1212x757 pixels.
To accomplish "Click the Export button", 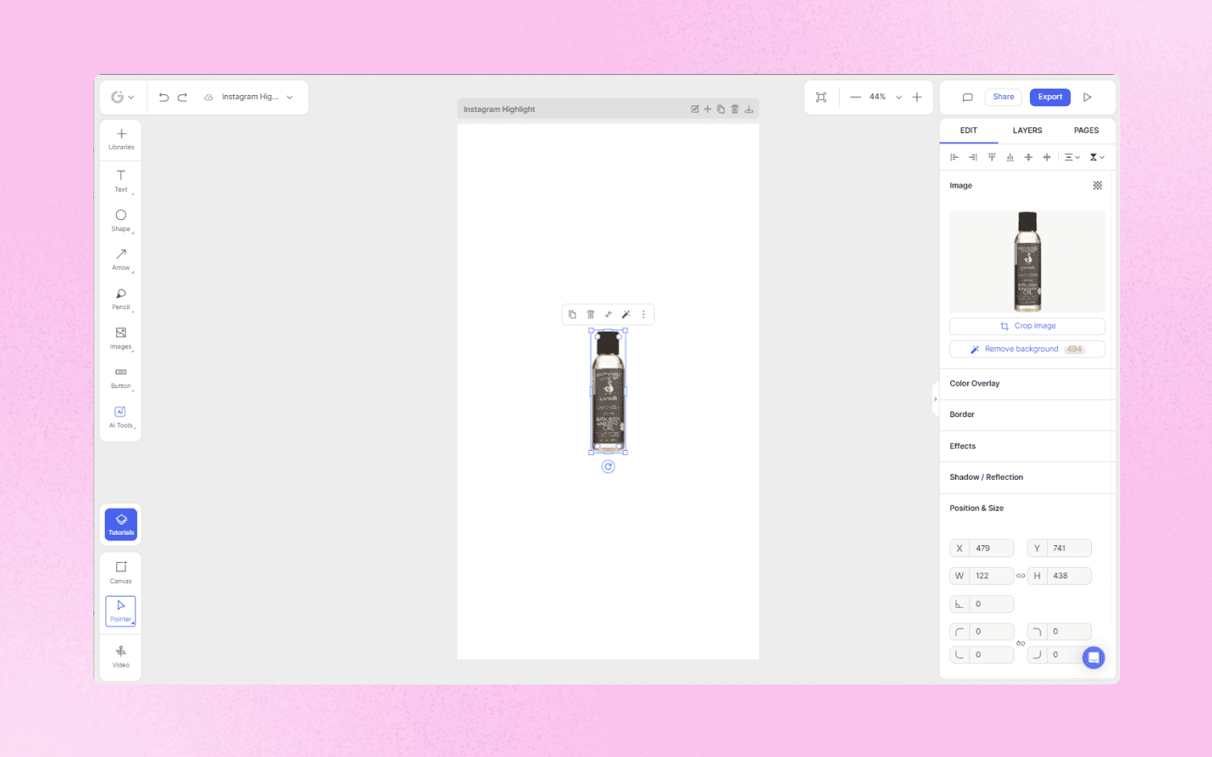I will [x=1049, y=97].
